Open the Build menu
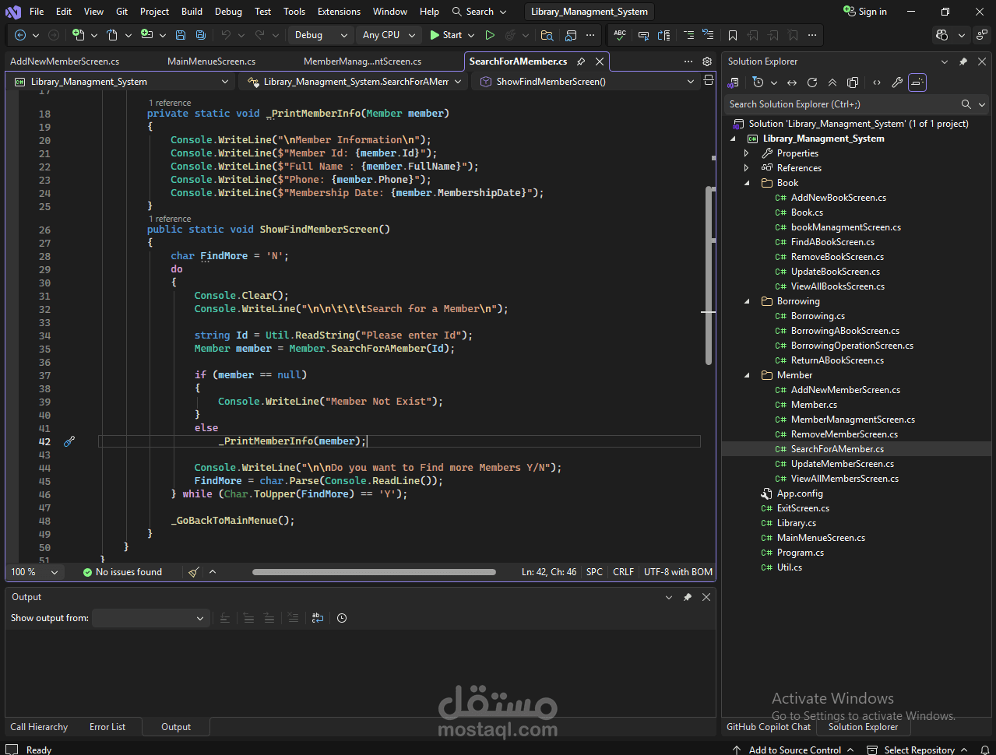 [192, 12]
